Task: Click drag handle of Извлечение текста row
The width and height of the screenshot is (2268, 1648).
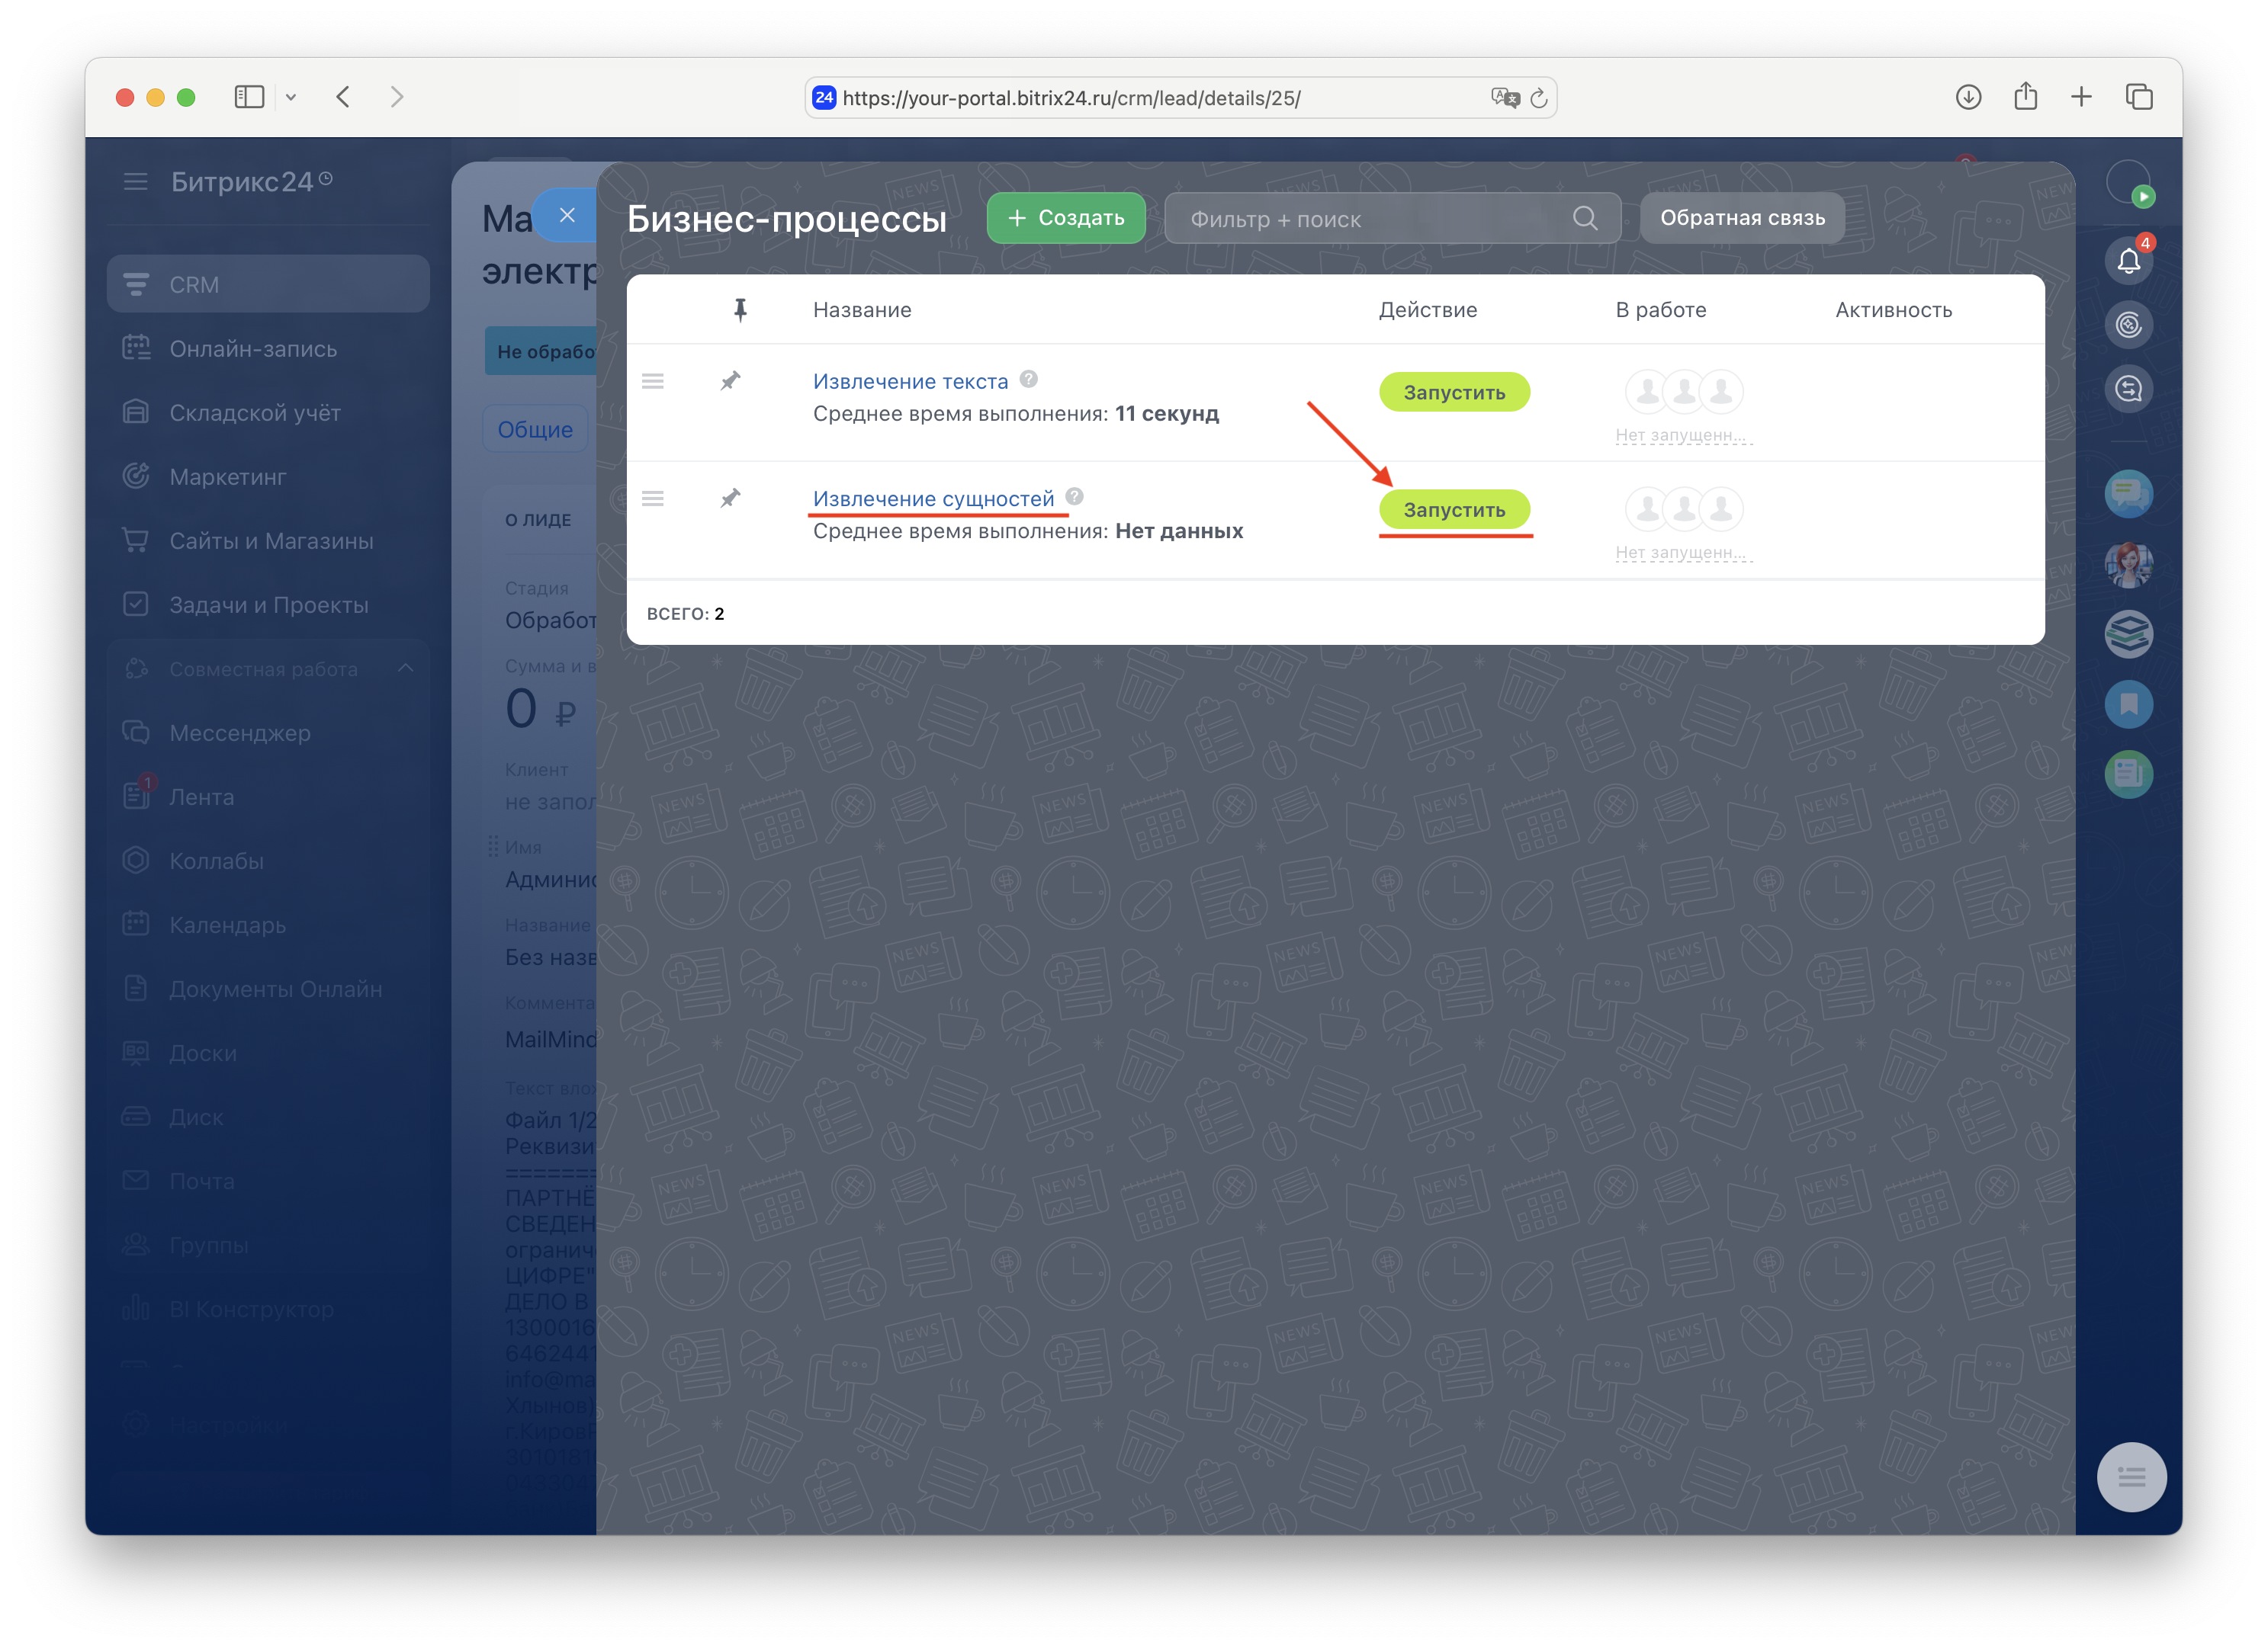Action: click(x=653, y=381)
